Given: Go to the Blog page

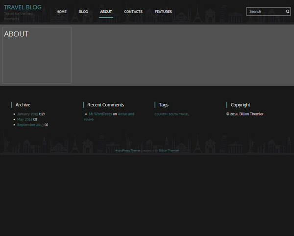Looking at the screenshot, I should pos(83,12).
